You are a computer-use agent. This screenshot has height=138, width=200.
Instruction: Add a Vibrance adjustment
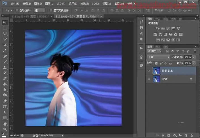tap(178, 29)
